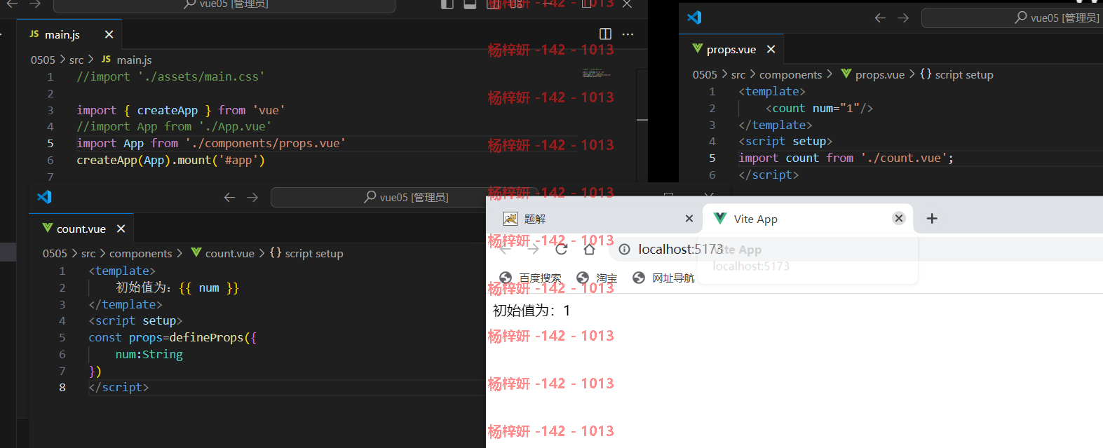Click the VS Code logo in props.vue window

coord(694,18)
